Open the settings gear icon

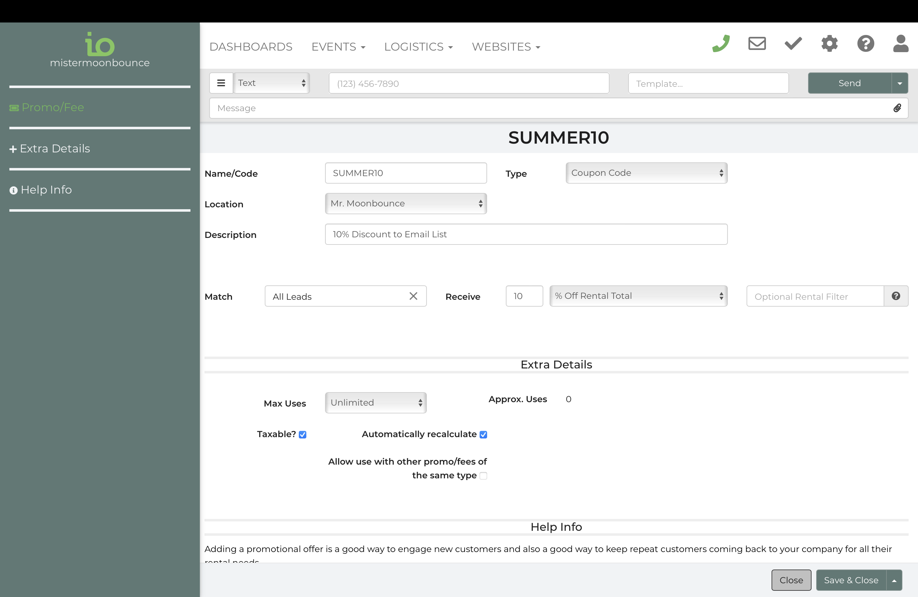point(829,44)
